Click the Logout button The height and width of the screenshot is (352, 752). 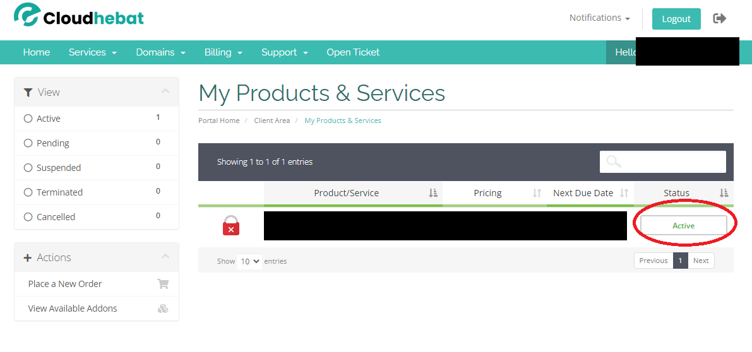tap(676, 19)
